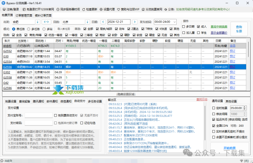Click the 注销/登录 toolbar item
The height and width of the screenshot is (163, 253).
(x=11, y=9)
